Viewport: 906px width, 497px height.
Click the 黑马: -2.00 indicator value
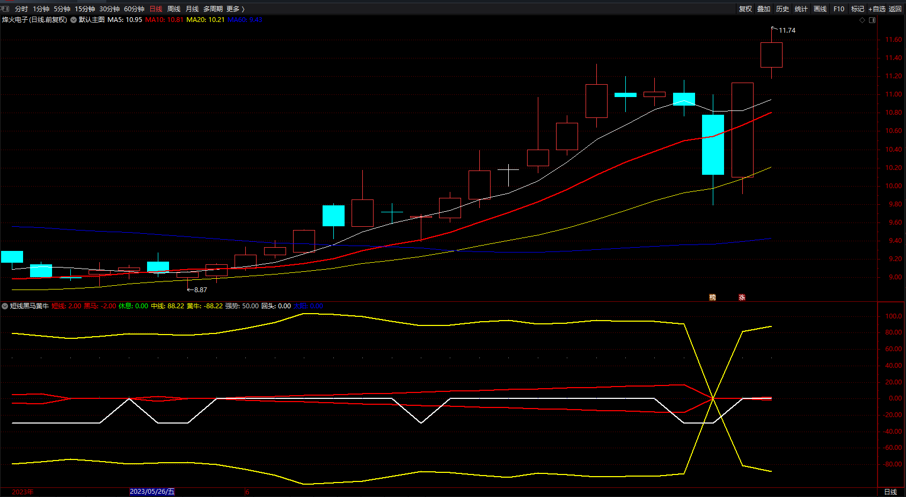click(100, 306)
